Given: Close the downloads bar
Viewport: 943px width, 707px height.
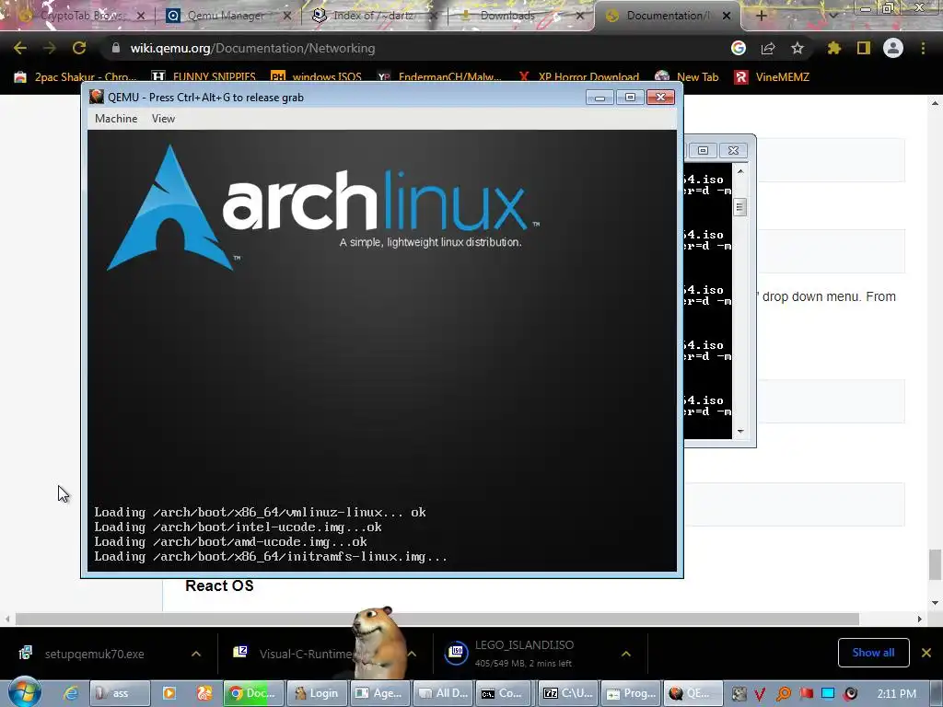Looking at the screenshot, I should pyautogui.click(x=926, y=653).
